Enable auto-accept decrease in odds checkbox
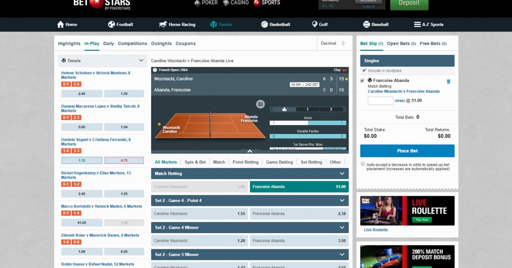The height and width of the screenshot is (268, 512). 363,164
